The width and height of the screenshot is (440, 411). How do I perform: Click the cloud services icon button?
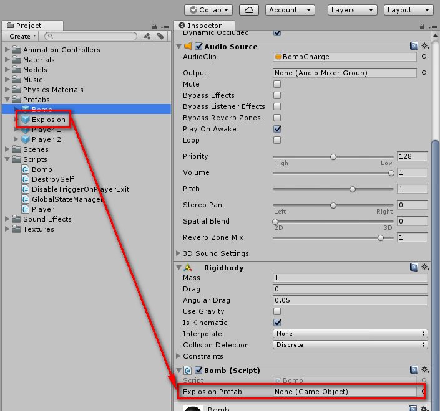249,10
